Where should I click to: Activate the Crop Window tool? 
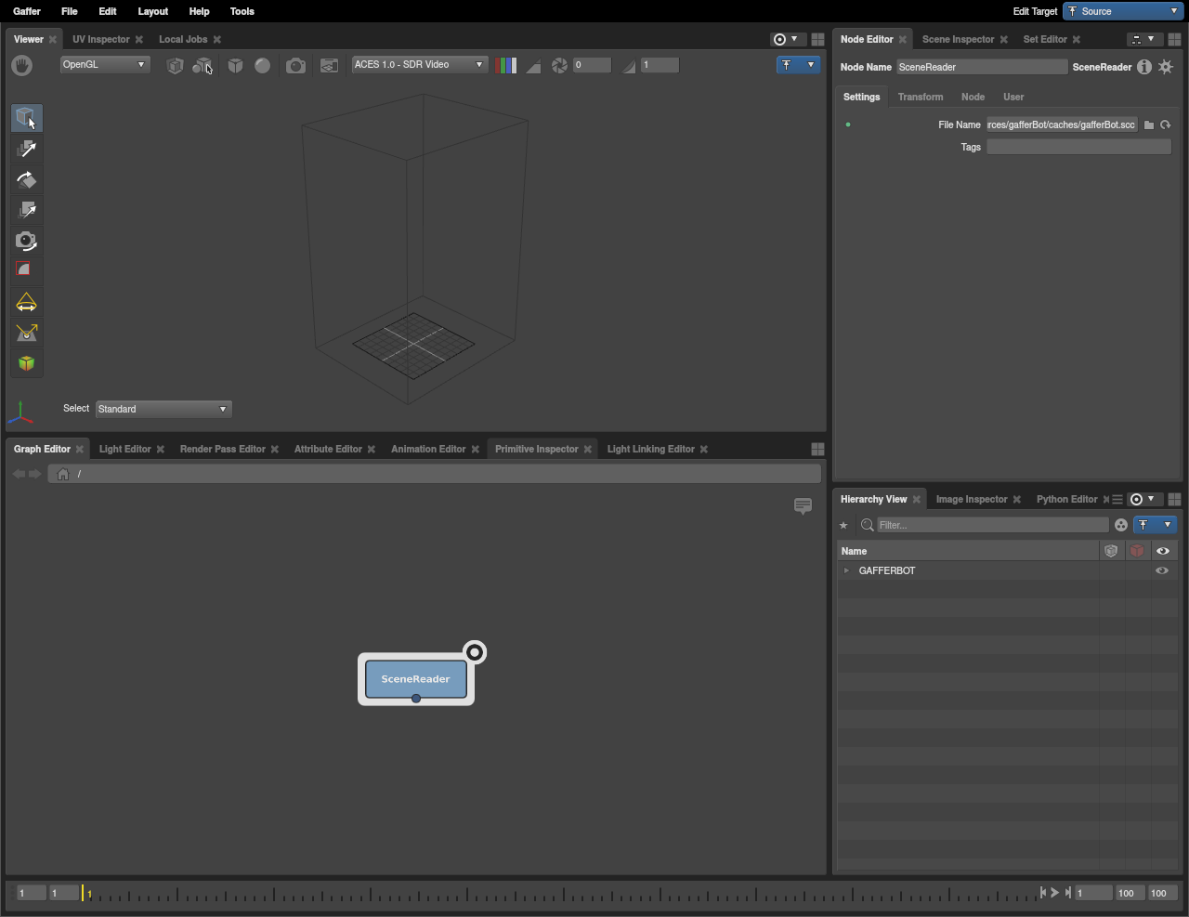[x=26, y=270]
